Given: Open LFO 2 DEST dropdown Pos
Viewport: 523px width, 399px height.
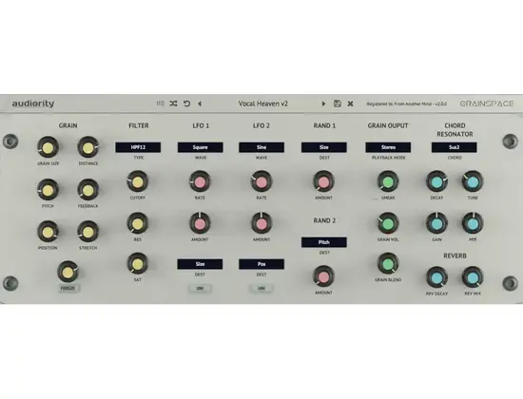Looking at the screenshot, I should click(x=261, y=264).
